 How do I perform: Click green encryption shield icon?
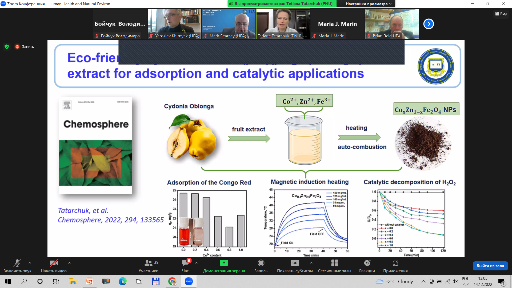point(7,47)
